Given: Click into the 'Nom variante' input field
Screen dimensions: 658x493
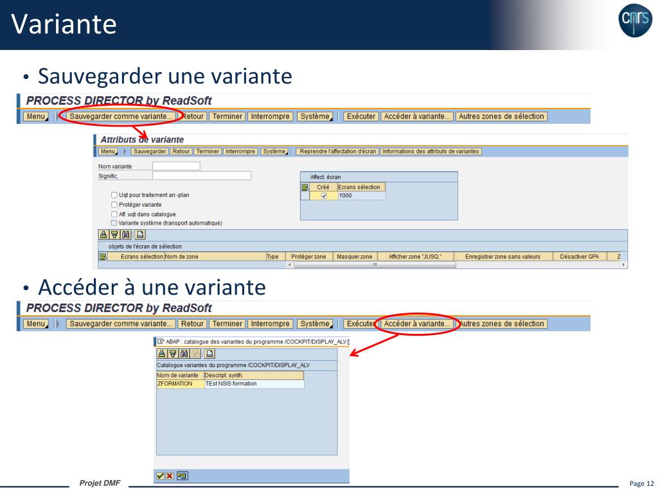Looking at the screenshot, I should [176, 166].
